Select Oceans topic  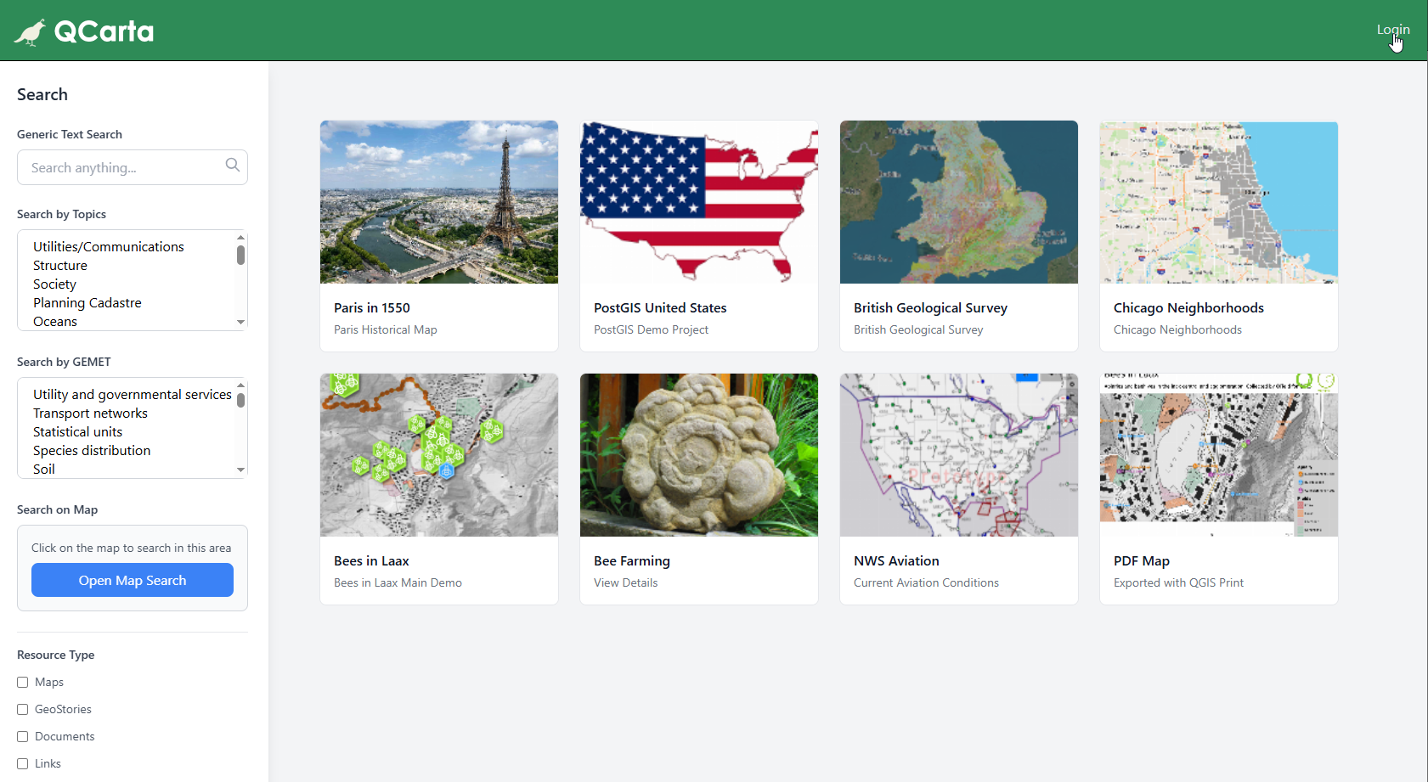click(55, 321)
